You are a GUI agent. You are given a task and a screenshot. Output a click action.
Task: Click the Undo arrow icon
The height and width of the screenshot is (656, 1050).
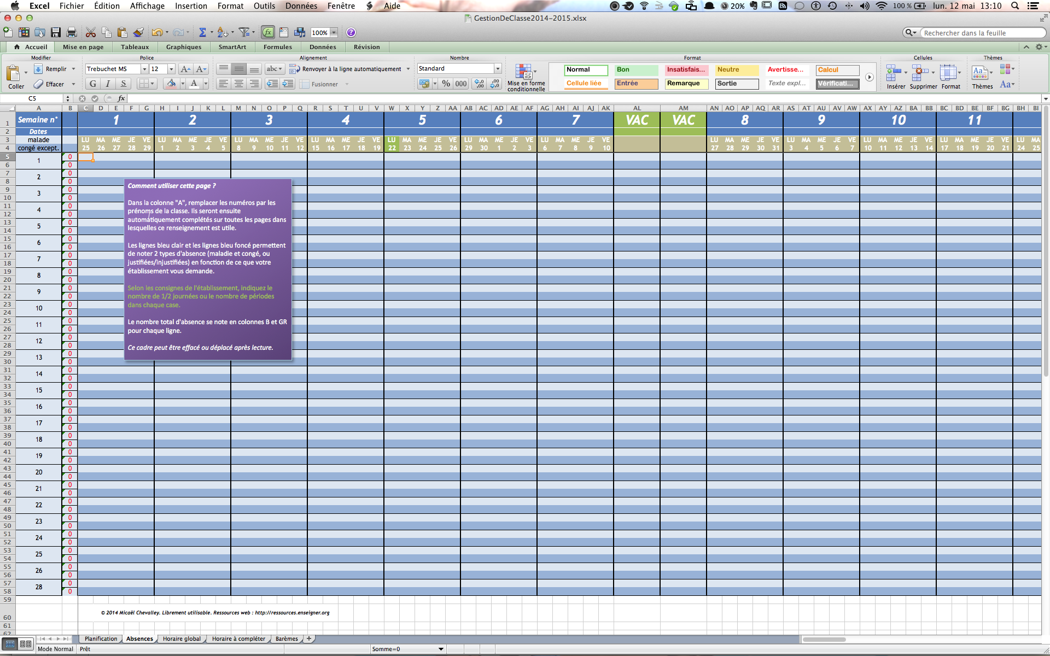tap(157, 33)
